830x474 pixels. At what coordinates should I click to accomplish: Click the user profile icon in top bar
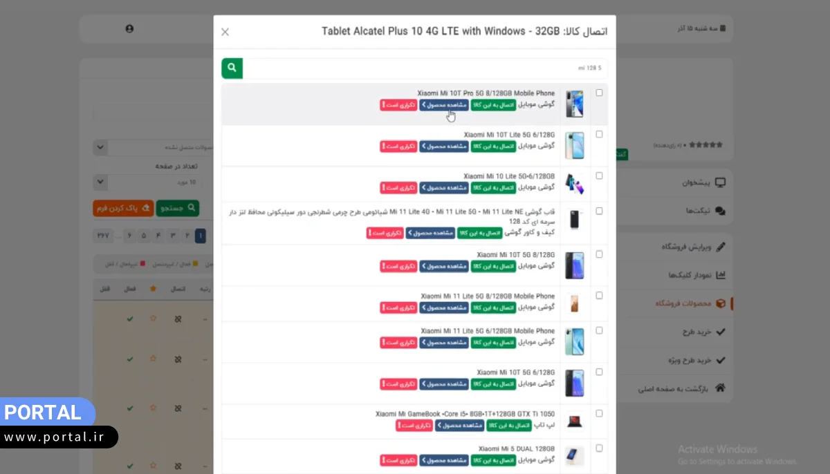[x=129, y=28]
